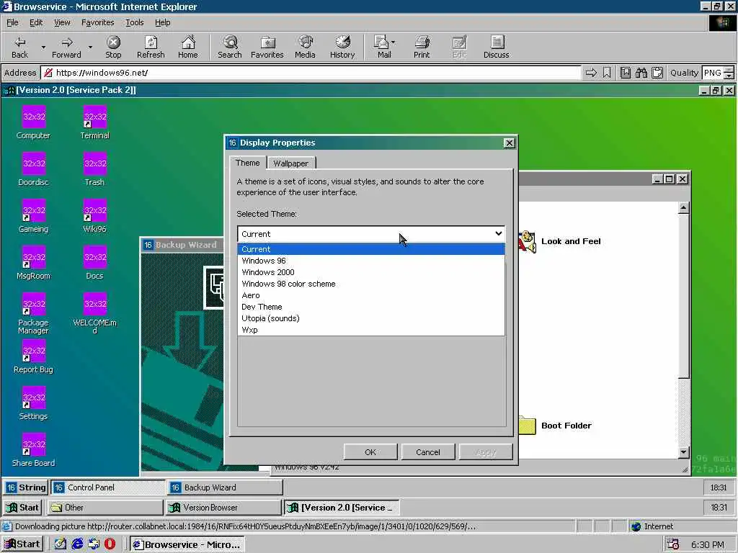The height and width of the screenshot is (553, 738).
Task: Open the File menu
Action: (x=12, y=22)
